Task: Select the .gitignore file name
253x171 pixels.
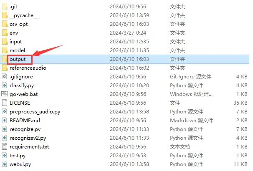Action: [x=21, y=77]
